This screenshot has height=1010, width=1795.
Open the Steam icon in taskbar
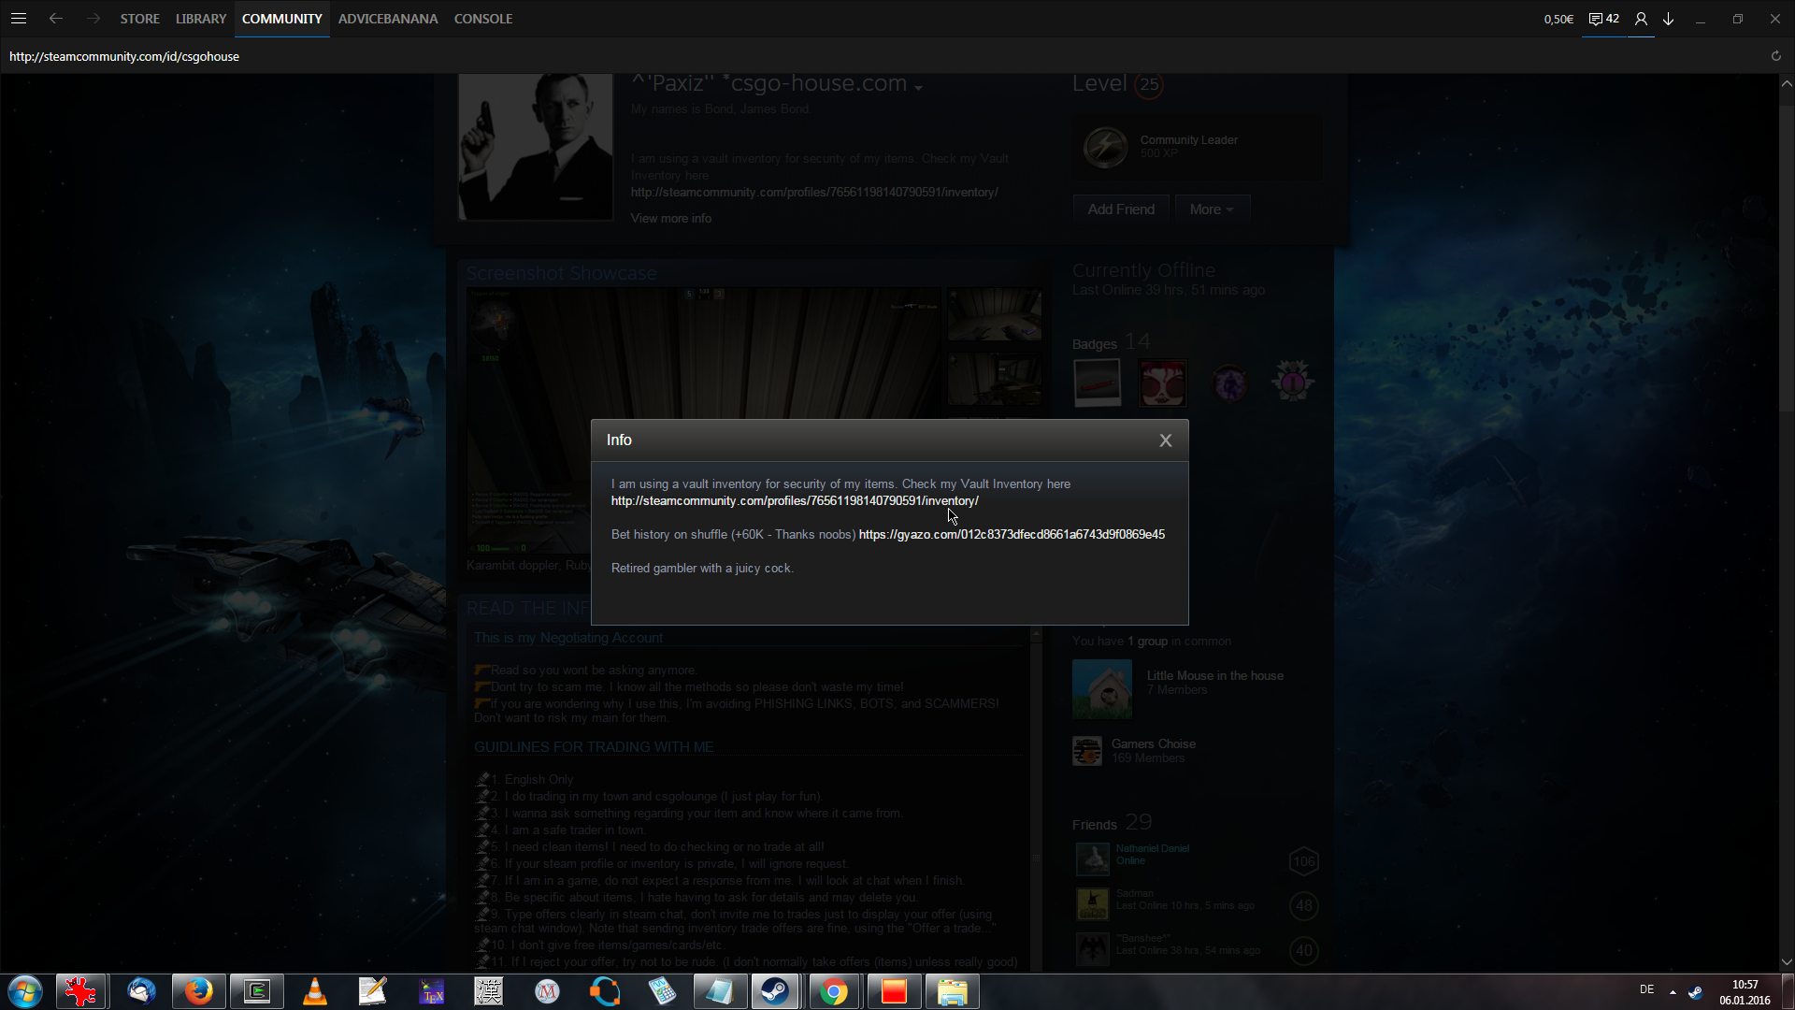click(x=775, y=991)
